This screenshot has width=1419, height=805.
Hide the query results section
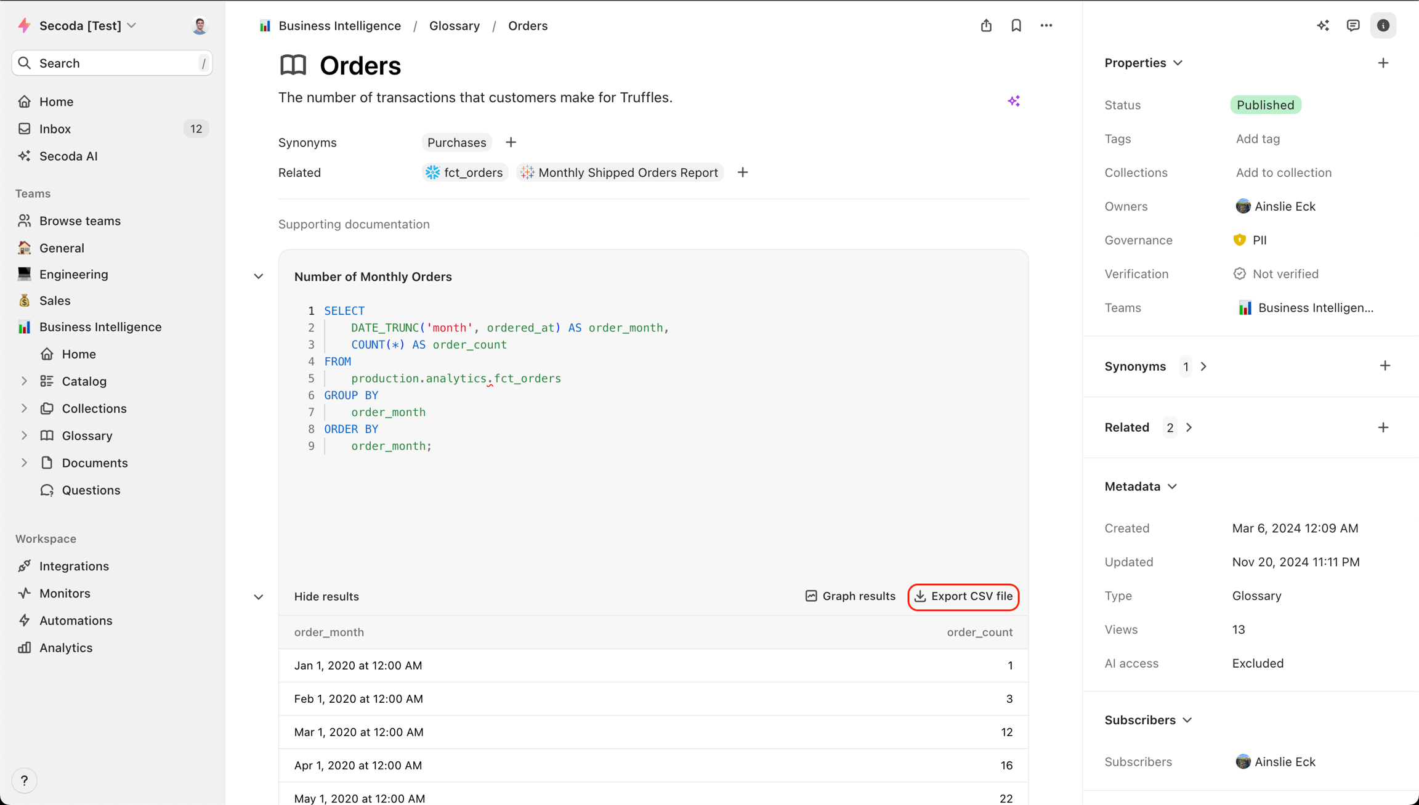[326, 596]
